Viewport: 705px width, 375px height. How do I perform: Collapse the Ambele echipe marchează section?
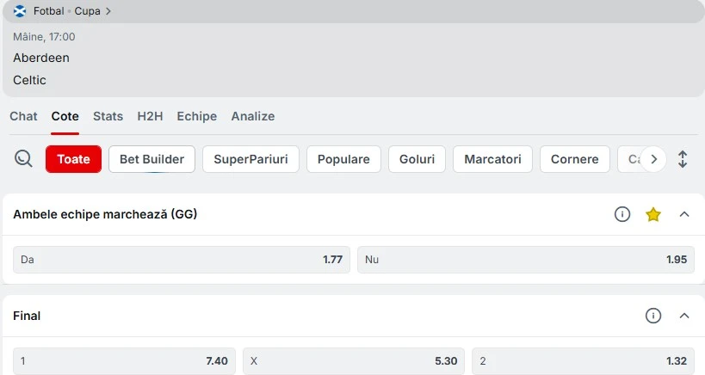tap(684, 214)
